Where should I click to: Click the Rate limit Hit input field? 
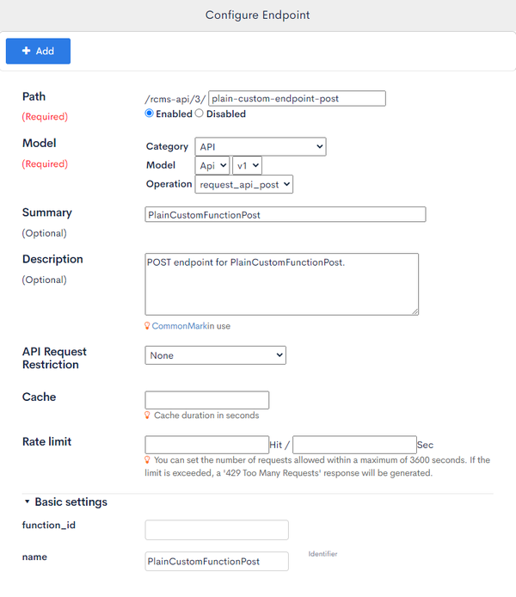click(207, 445)
